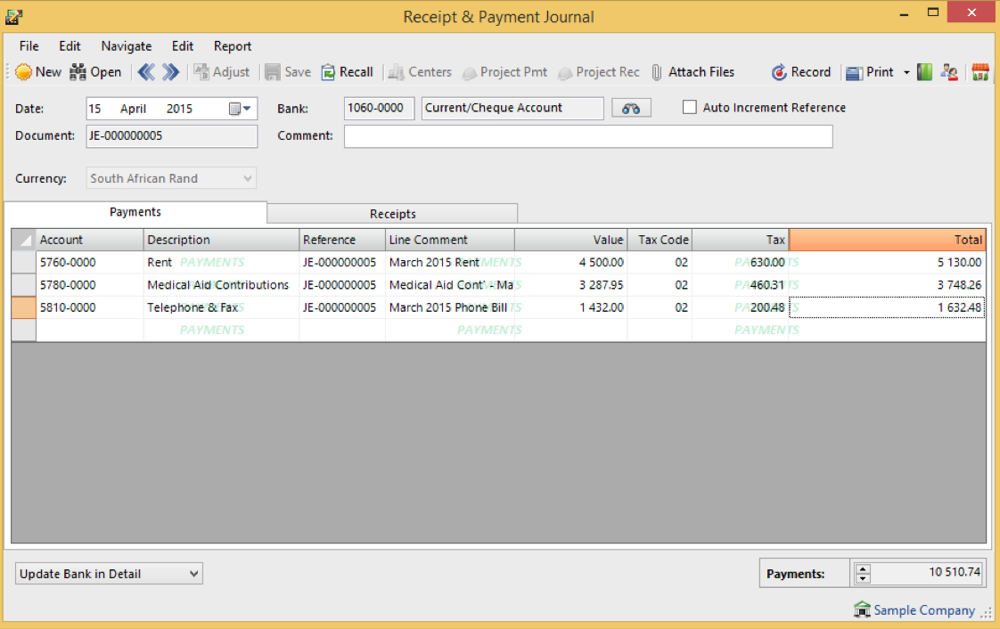Go to previous record with back arrows
Screen dimensions: 1000x629
click(x=146, y=72)
